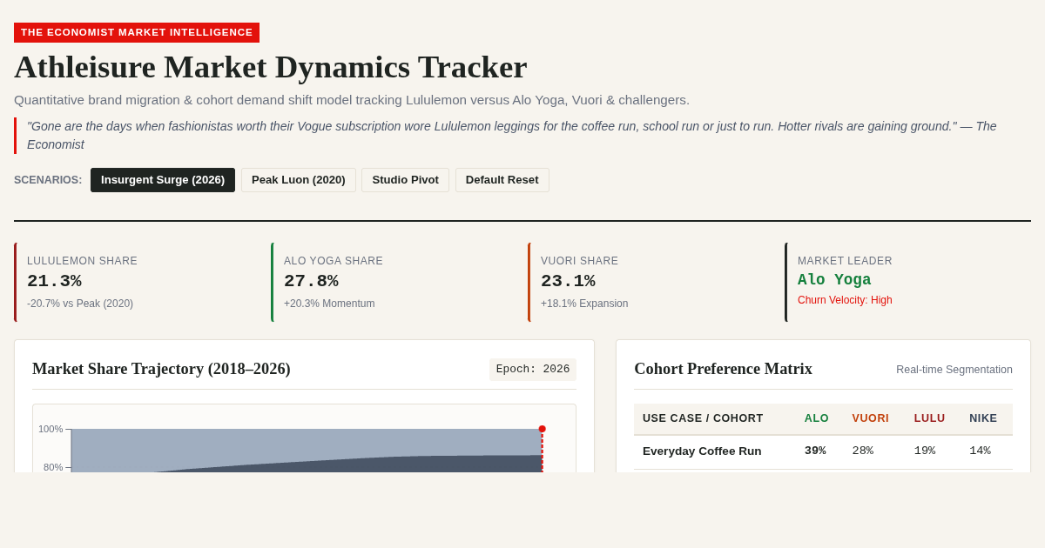1045x548 pixels.
Task: Select the Everyday Coffee Run row label
Action: point(702,451)
